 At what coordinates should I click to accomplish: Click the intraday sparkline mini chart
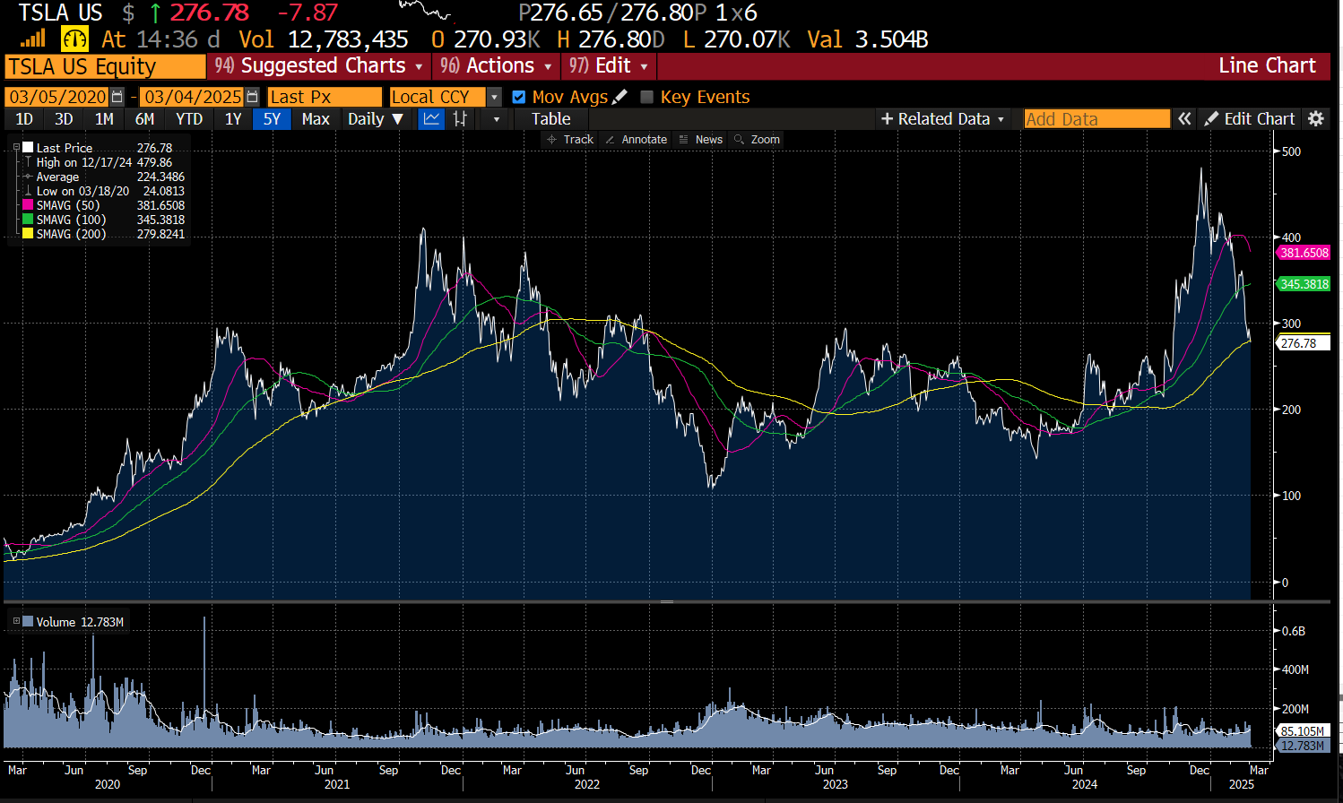point(425,11)
